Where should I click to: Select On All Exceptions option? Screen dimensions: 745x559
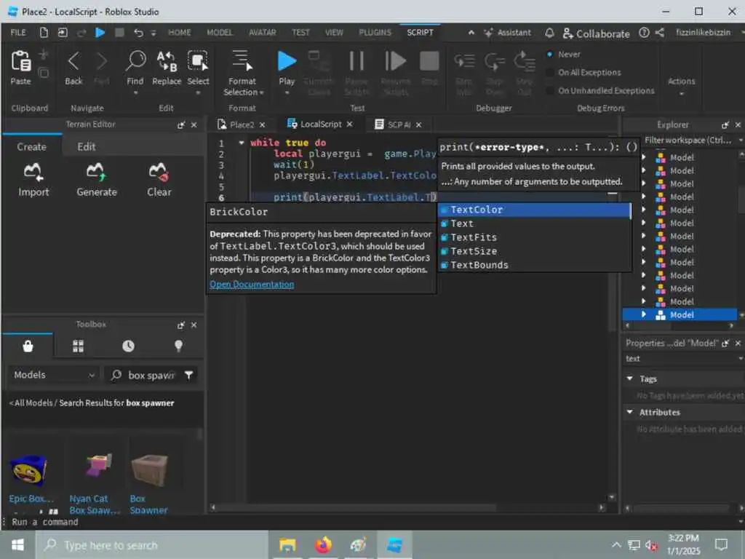(550, 72)
